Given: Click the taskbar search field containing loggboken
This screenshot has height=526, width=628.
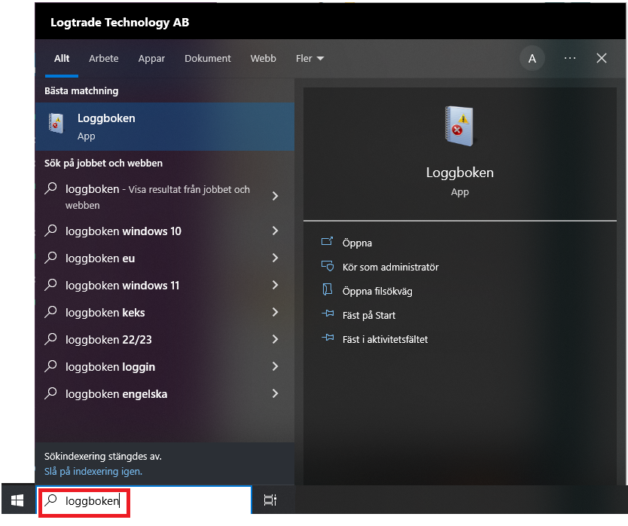Looking at the screenshot, I should (x=144, y=500).
